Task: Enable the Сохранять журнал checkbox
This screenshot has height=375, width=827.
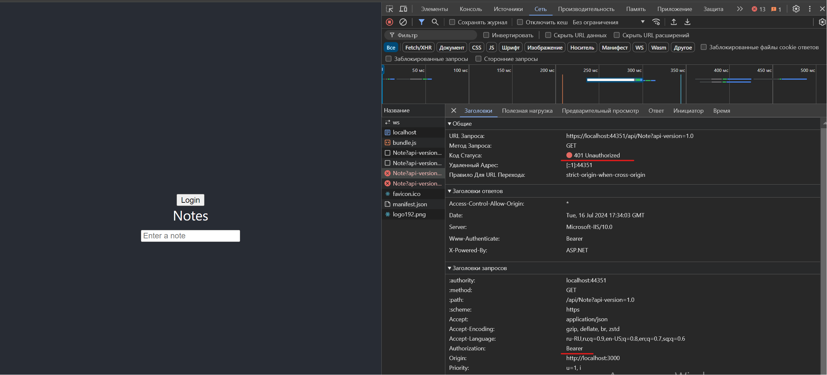Action: 452,22
